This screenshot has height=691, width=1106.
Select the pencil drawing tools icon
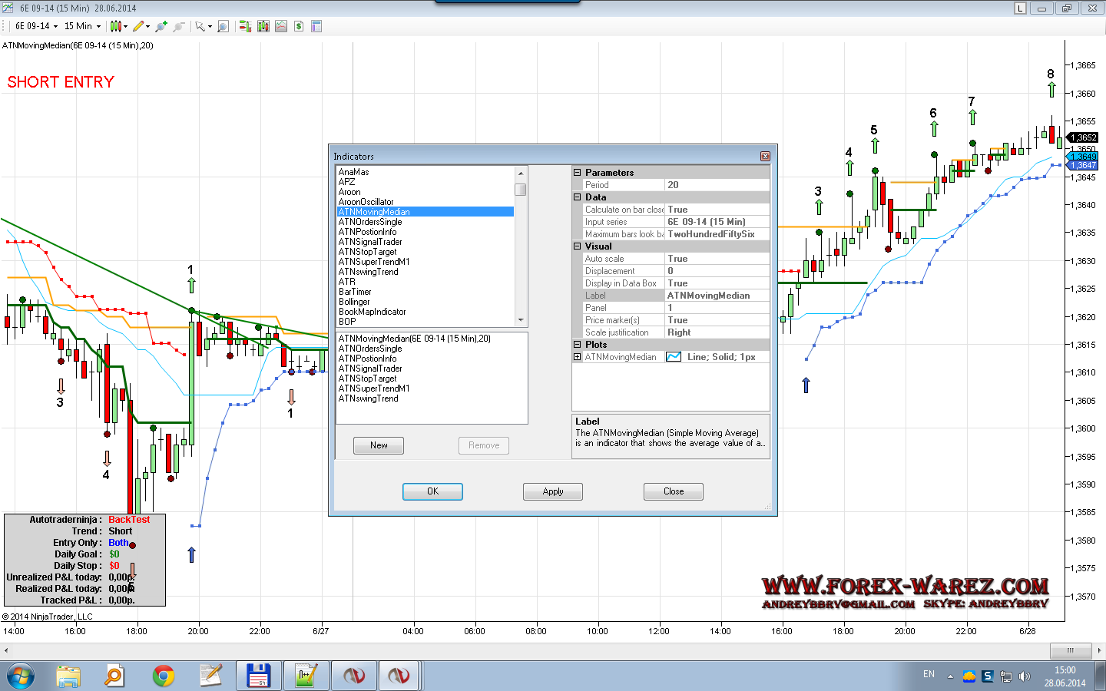pos(138,26)
